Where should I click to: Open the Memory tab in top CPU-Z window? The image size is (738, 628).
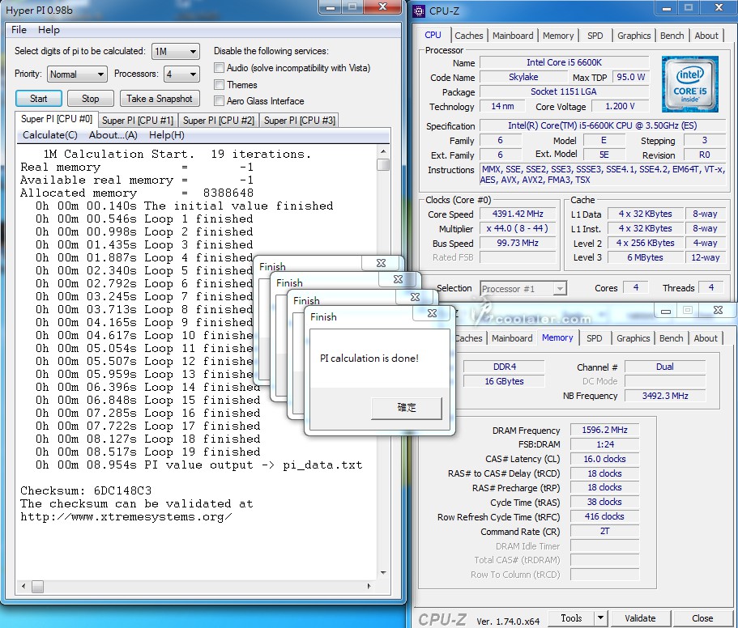click(558, 36)
